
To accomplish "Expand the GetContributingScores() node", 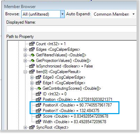I will point(32,89).
